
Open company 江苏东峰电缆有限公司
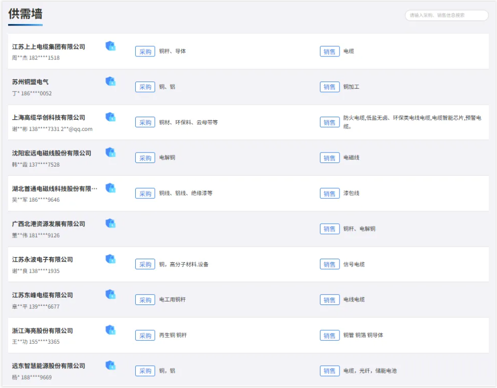(x=42, y=295)
